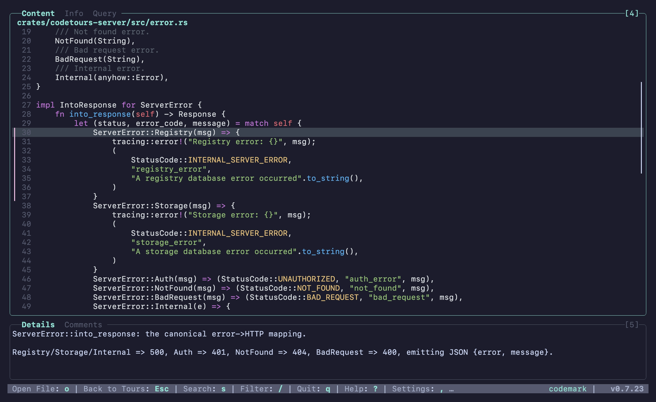Click line 37 closing brace of Registry arm
This screenshot has height=402, width=656.
95,197
